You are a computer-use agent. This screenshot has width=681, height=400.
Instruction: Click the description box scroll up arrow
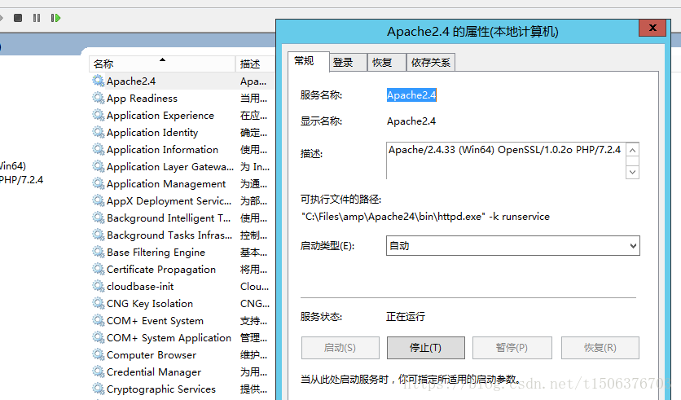click(x=632, y=150)
